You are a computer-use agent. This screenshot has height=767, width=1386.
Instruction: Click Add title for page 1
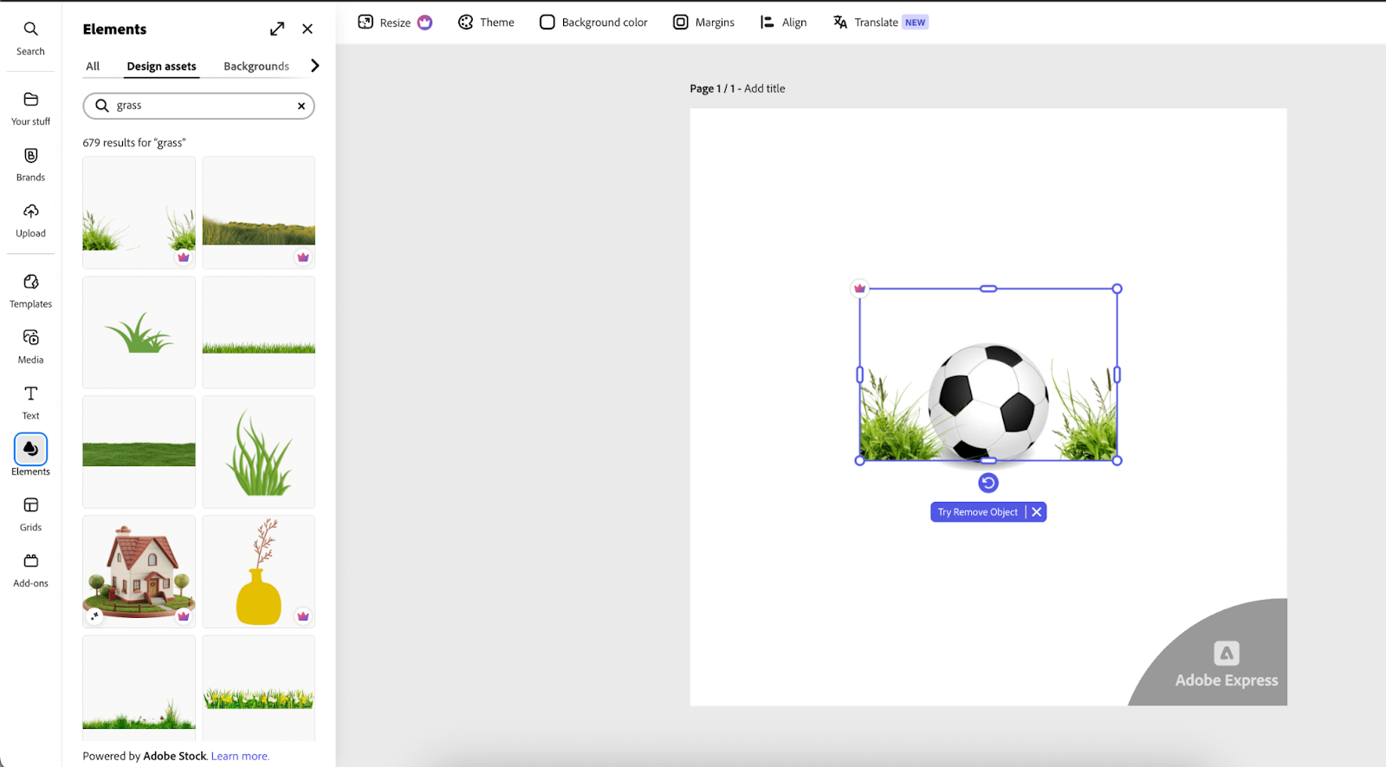tap(764, 88)
